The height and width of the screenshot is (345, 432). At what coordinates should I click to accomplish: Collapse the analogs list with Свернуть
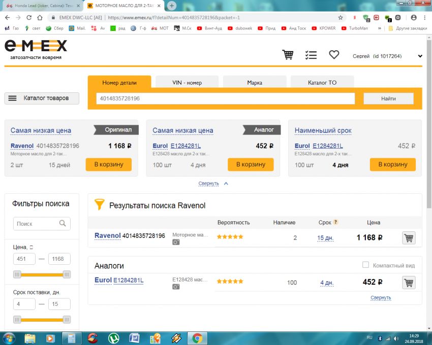click(381, 298)
